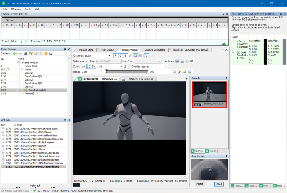Toggle gamma correction with the γ button
287x193 pixels.
[x=146, y=56]
